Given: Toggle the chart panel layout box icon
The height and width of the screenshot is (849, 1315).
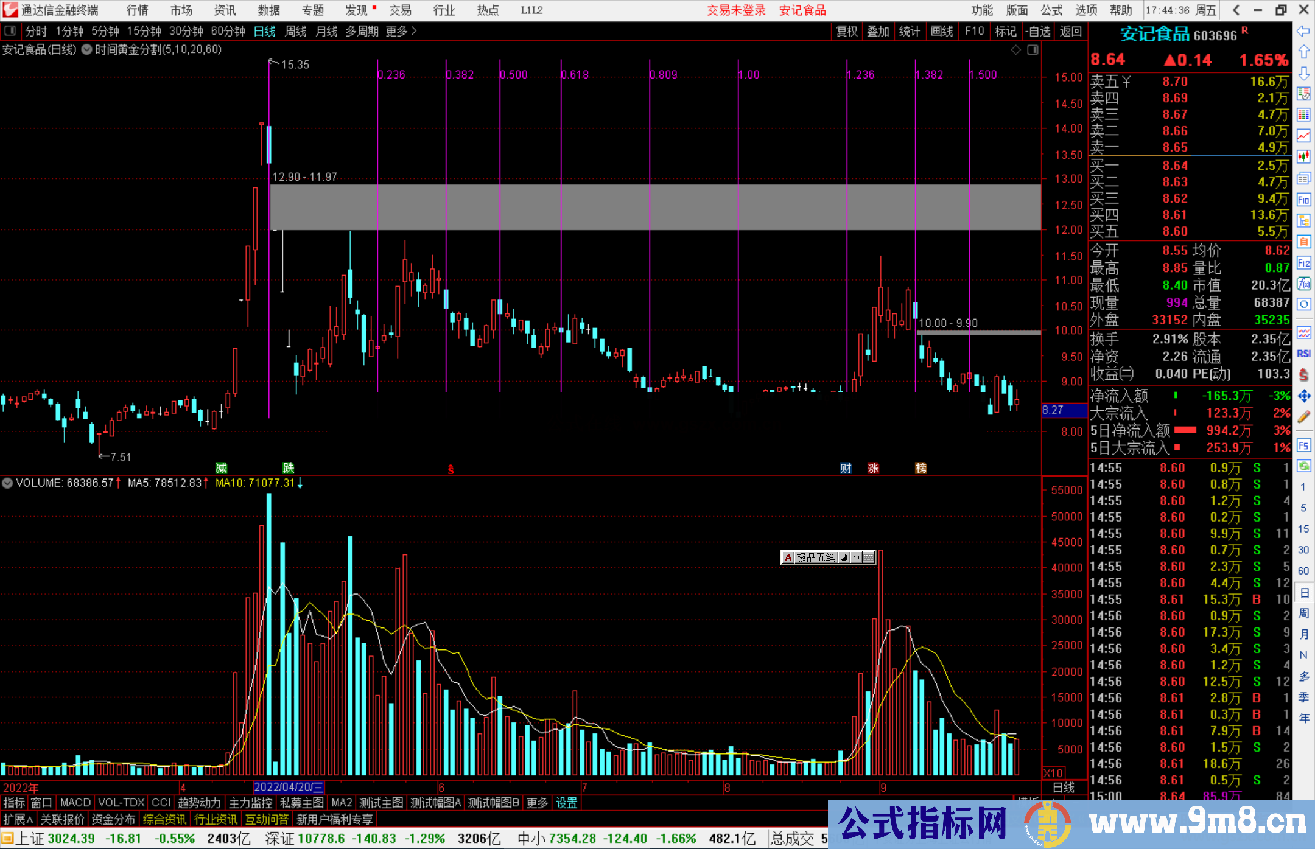Looking at the screenshot, I should click(1033, 50).
